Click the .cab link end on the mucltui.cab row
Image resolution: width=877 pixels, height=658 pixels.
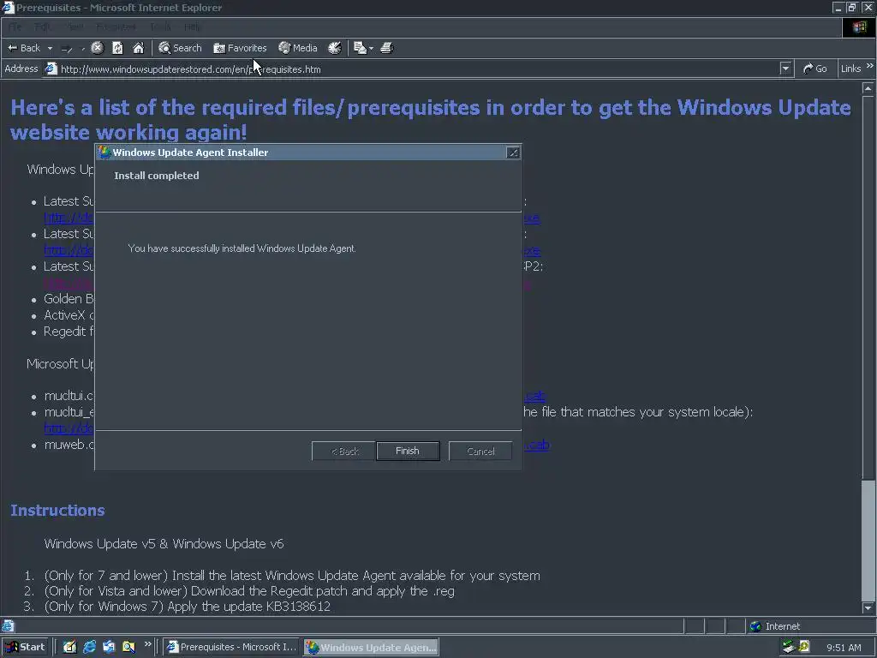point(534,396)
